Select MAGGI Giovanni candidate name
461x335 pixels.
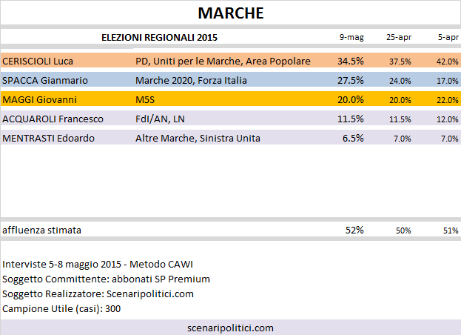39,100
